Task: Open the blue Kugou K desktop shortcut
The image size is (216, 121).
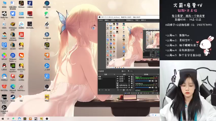Action: point(47,77)
